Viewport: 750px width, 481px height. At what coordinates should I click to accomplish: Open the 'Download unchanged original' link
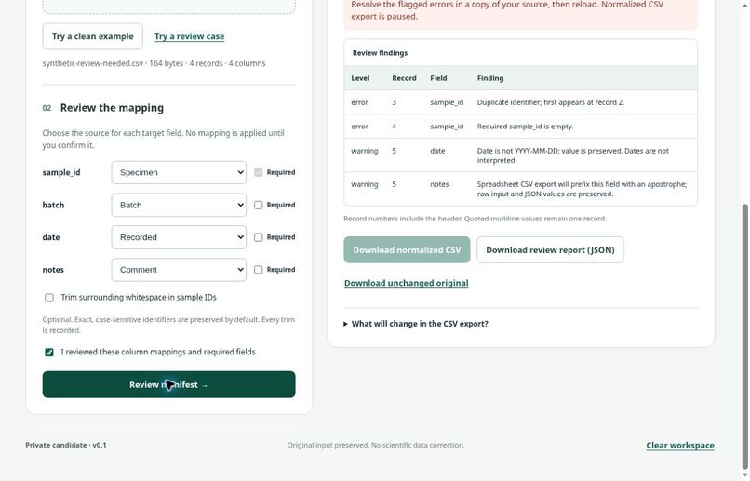click(x=406, y=283)
